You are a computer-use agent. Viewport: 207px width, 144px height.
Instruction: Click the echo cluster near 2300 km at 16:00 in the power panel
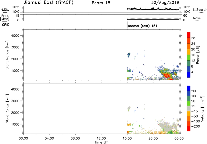point(129,55)
